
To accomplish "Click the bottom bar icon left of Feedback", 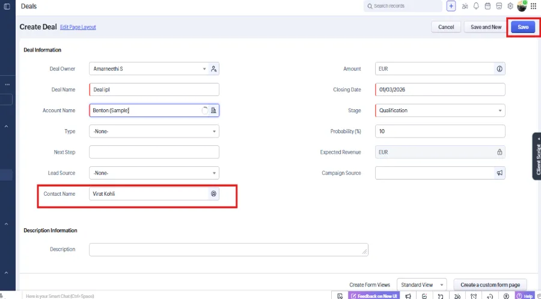I will point(340,296).
